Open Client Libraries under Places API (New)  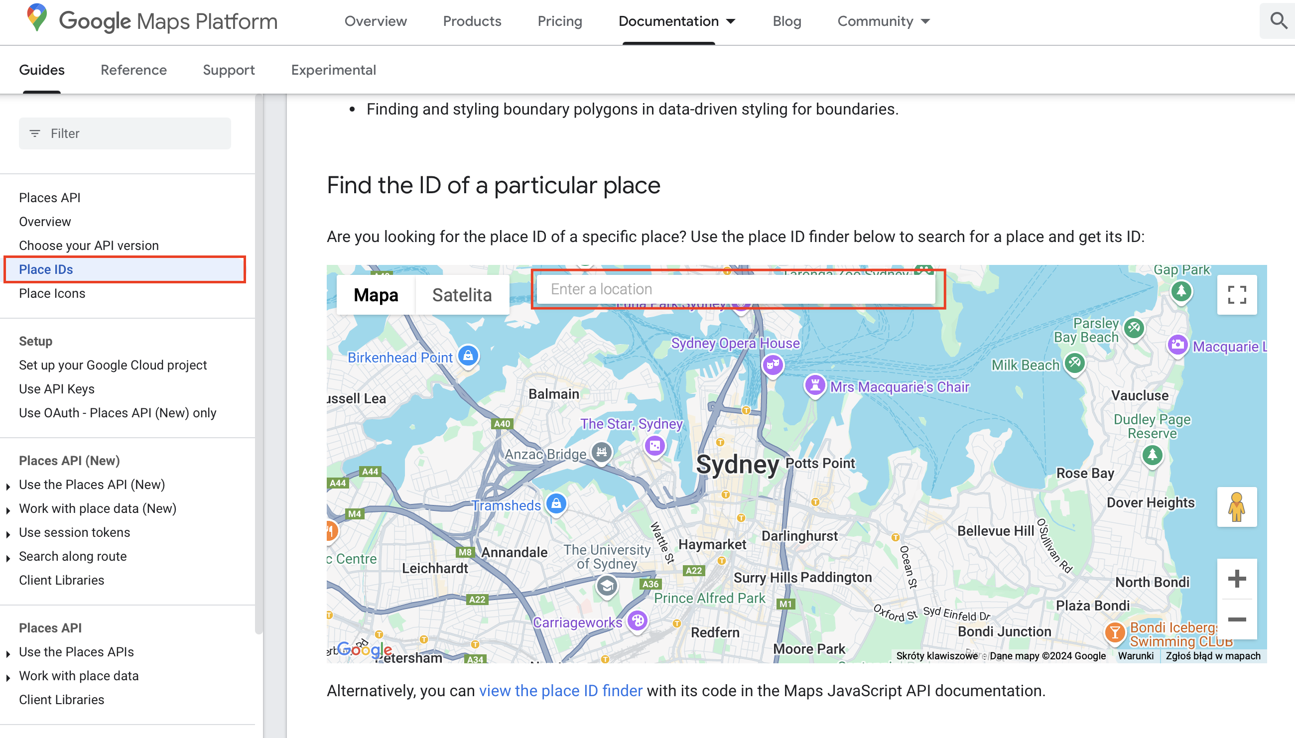(x=61, y=580)
